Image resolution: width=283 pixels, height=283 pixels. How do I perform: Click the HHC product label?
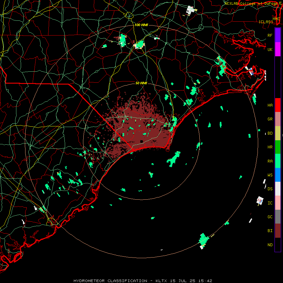pyautogui.click(x=276, y=19)
